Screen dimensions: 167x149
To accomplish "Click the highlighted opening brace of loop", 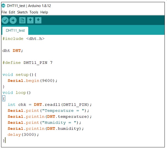I will pos(4,99).
